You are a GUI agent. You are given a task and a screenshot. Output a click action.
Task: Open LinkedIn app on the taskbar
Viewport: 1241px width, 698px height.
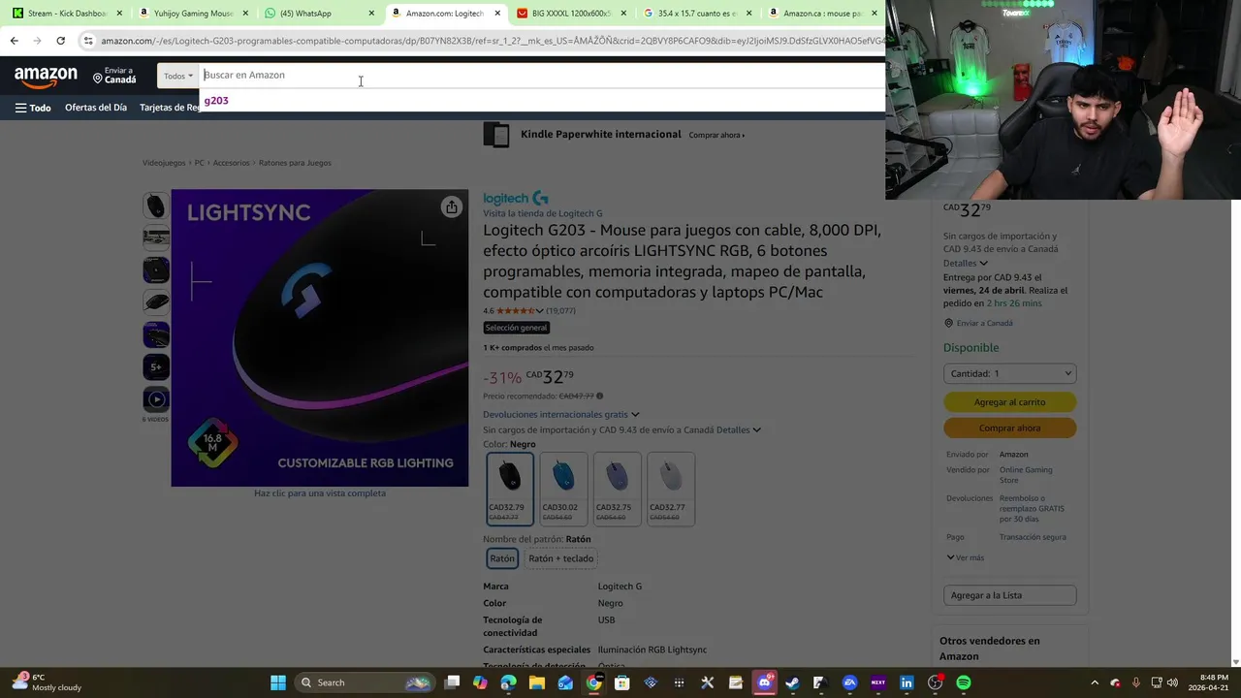coord(907,682)
